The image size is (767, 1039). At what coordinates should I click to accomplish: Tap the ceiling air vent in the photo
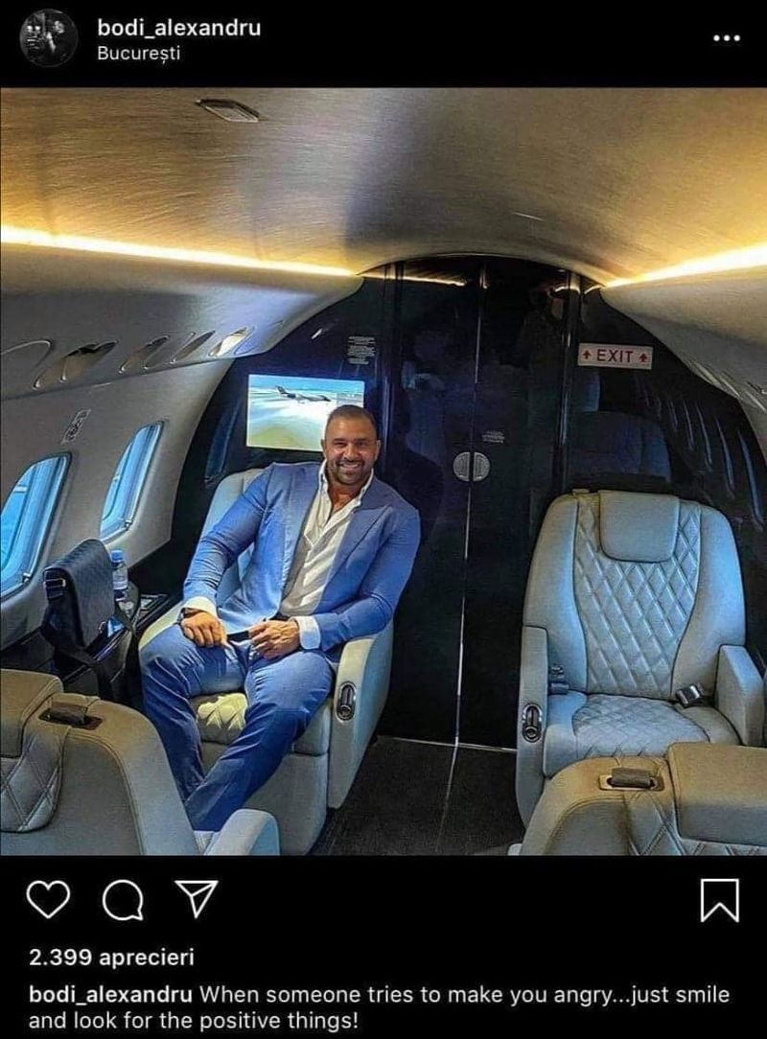[x=229, y=110]
